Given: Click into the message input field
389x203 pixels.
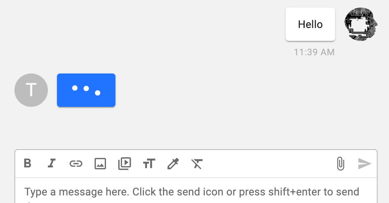Looking at the screenshot, I should pos(196,191).
